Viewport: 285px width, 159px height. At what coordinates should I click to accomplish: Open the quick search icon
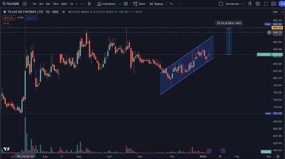pos(250,4)
